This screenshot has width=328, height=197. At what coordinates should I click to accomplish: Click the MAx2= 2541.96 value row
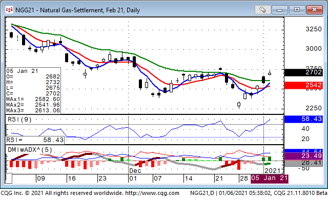pyautogui.click(x=33, y=105)
